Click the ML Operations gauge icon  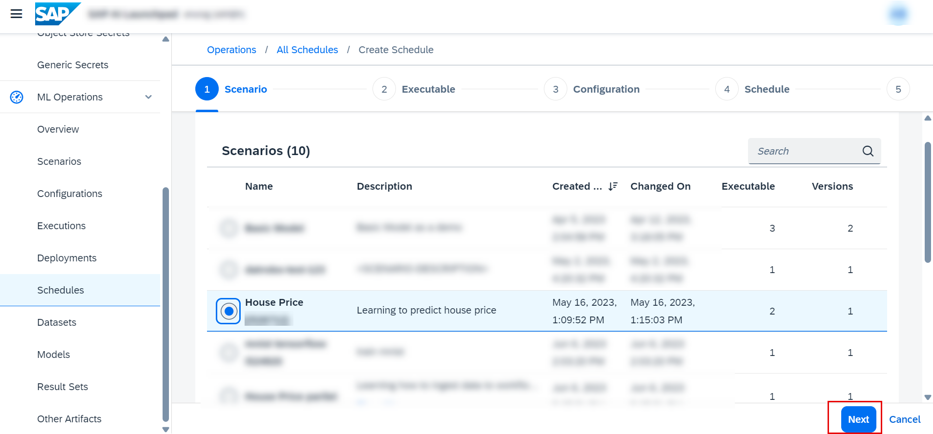(17, 97)
